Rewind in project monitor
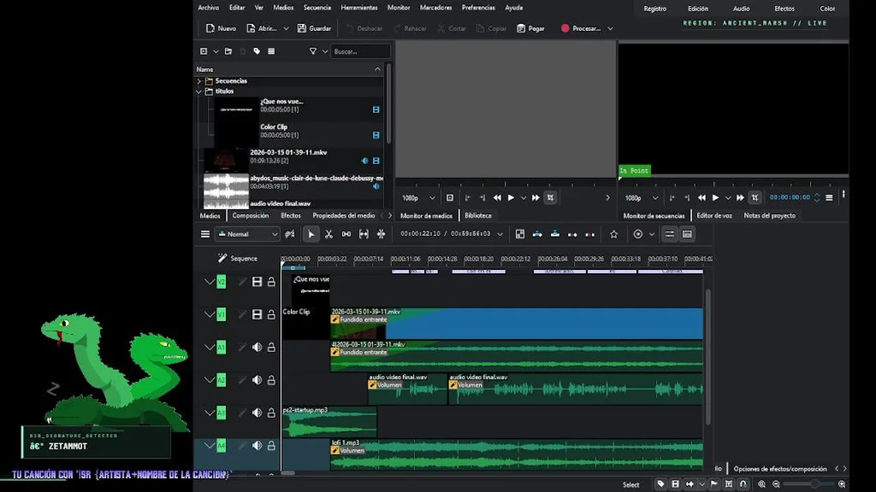This screenshot has width=876, height=492. 701,197
